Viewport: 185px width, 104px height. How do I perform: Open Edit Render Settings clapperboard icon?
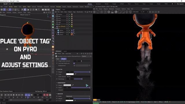(x=49, y=10)
